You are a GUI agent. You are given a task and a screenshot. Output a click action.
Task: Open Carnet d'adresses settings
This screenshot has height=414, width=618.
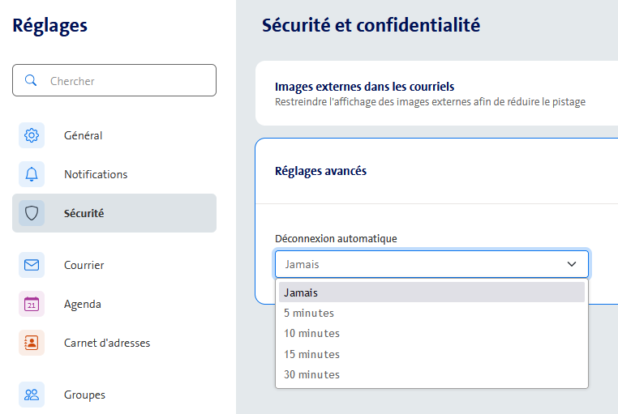click(x=107, y=343)
